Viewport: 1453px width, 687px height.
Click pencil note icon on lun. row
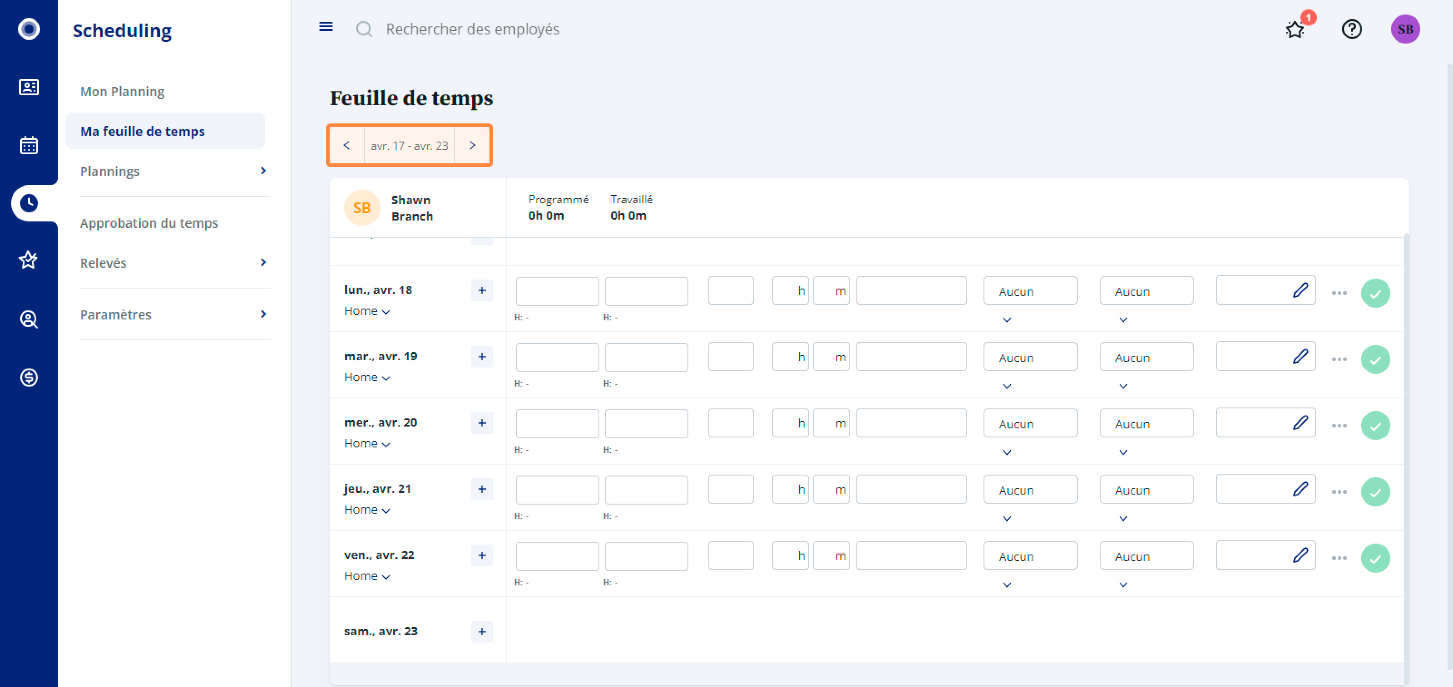coord(1300,290)
